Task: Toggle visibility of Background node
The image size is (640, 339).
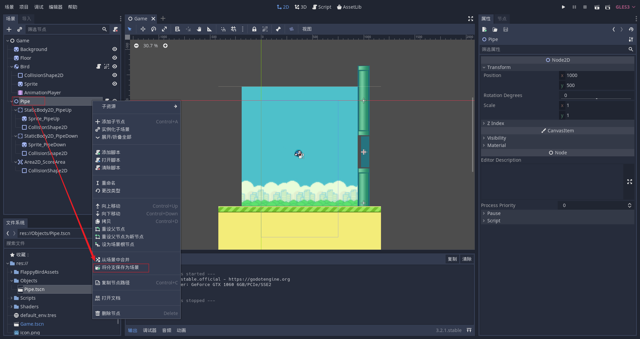Action: pos(115,49)
